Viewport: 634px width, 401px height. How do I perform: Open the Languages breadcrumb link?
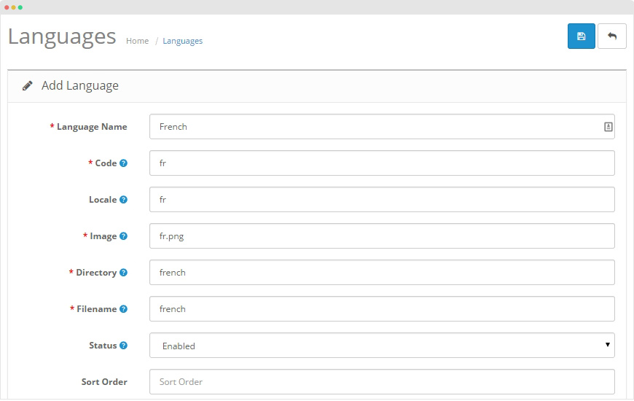click(182, 41)
